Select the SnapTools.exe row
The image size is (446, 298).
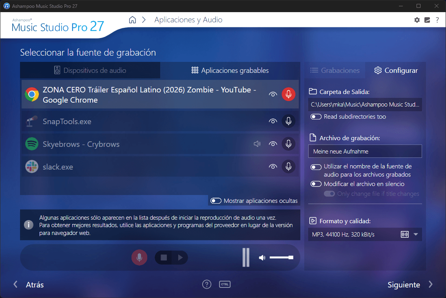point(160,121)
